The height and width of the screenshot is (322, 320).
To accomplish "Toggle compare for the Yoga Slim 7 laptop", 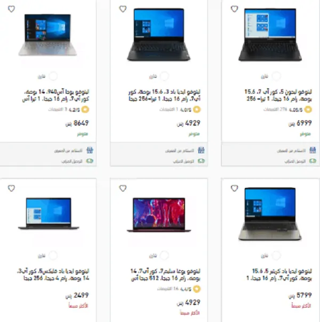I will point(164,255).
